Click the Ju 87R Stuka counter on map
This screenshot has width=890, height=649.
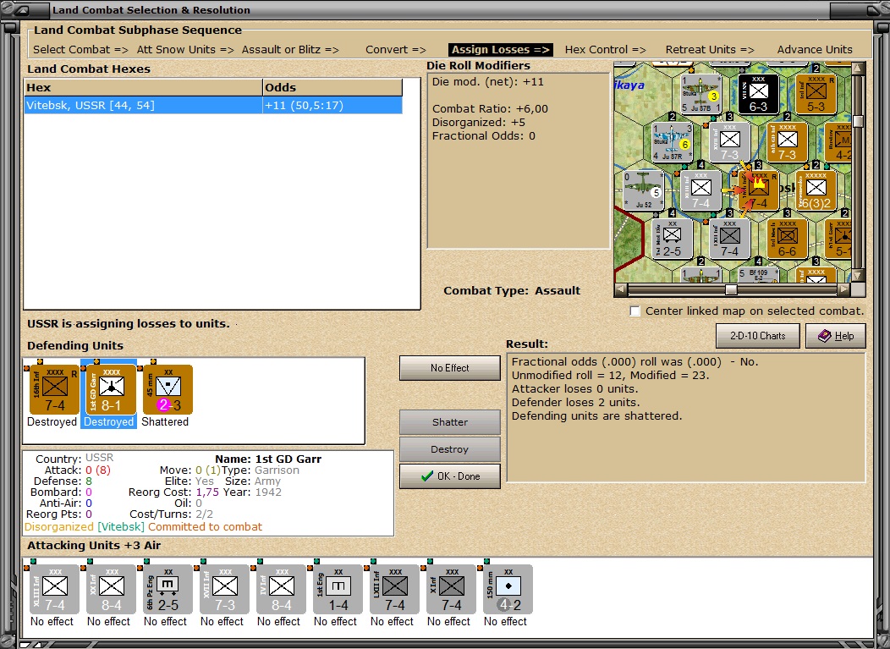pos(672,142)
